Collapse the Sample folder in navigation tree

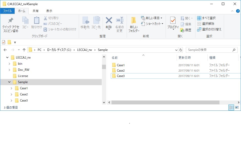coord(9,82)
